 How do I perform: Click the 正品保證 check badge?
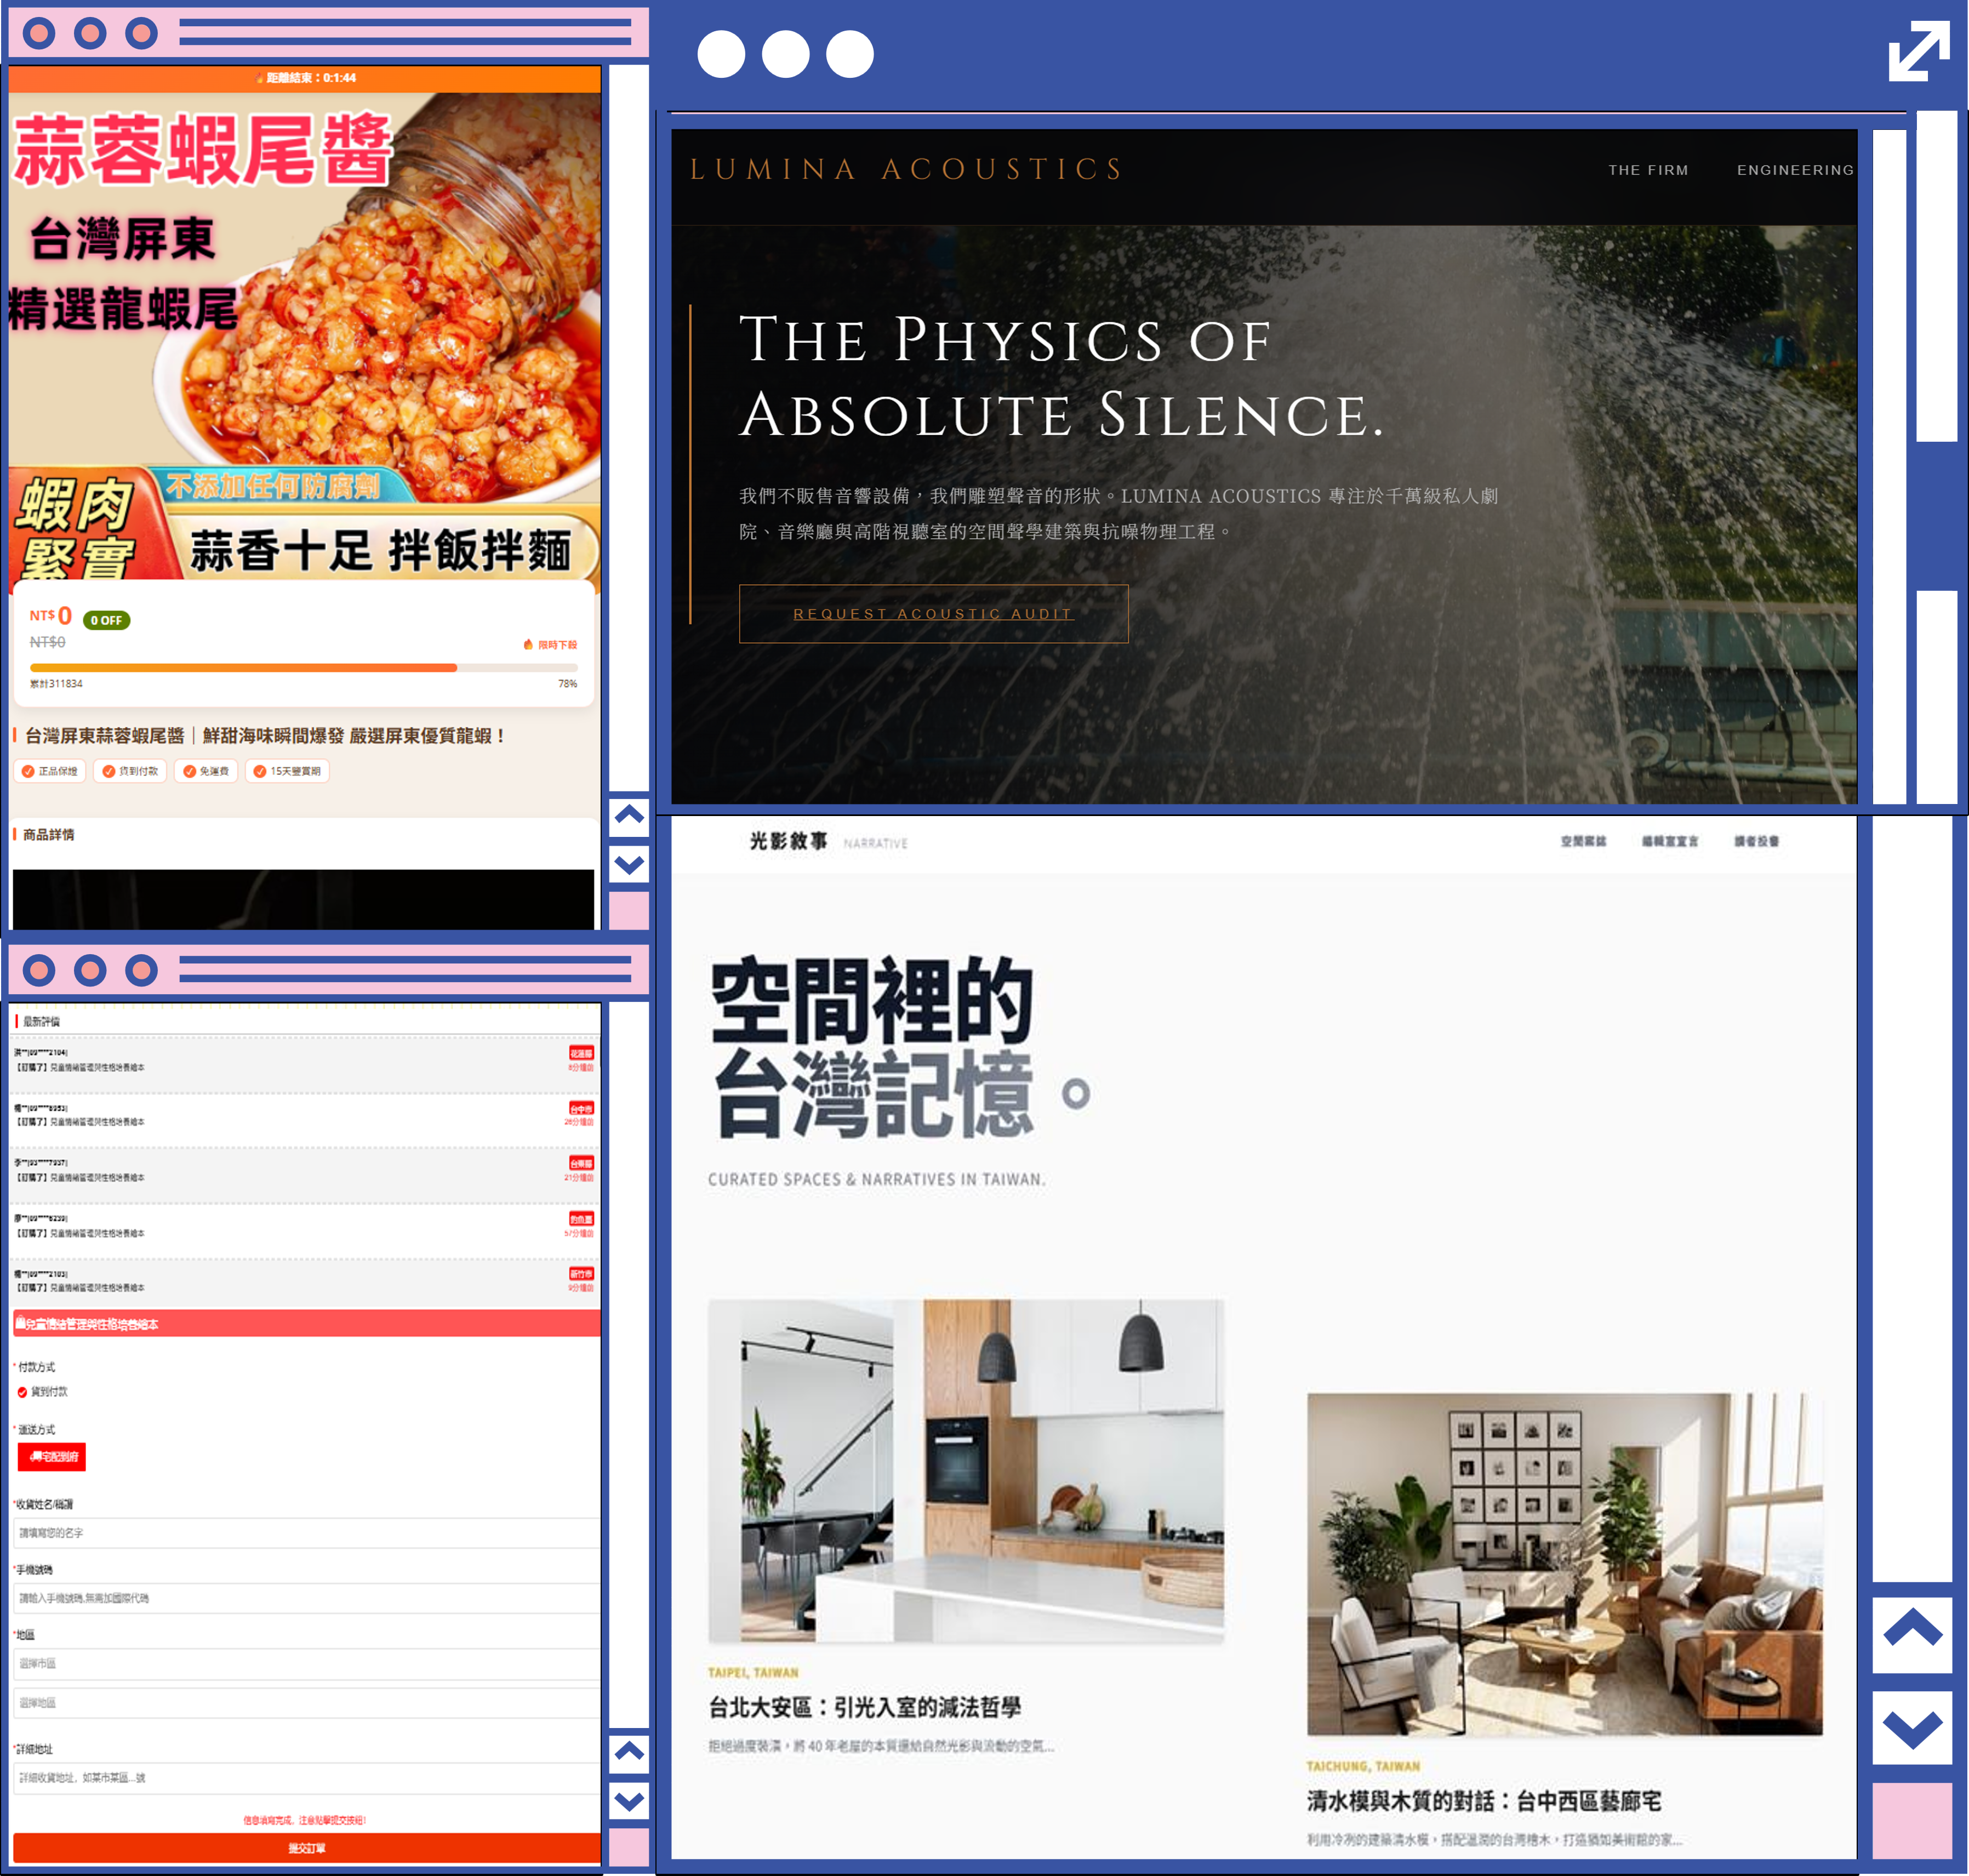click(50, 771)
